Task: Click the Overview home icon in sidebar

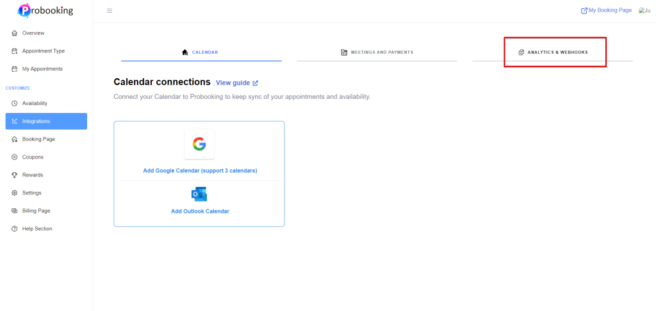Action: tap(15, 33)
